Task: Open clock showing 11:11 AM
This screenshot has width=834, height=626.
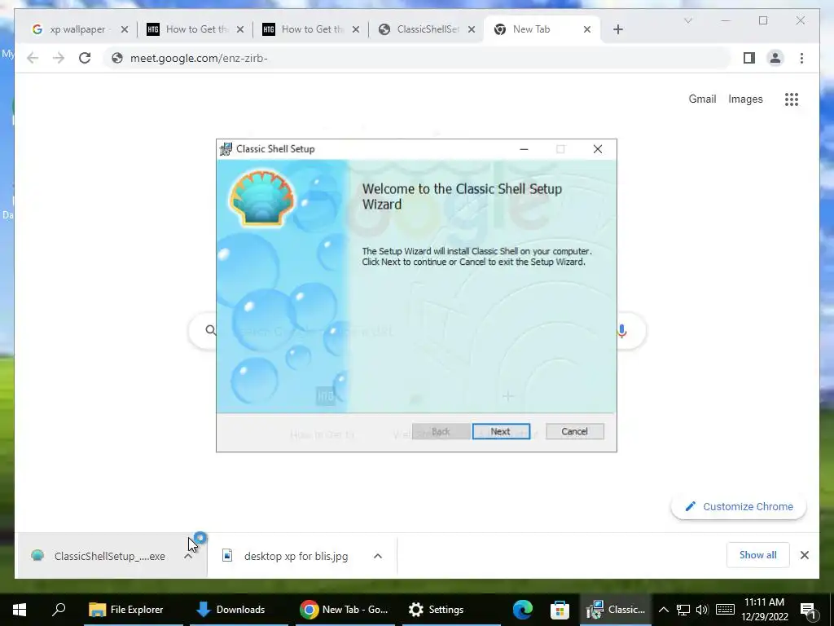Action: point(764,610)
